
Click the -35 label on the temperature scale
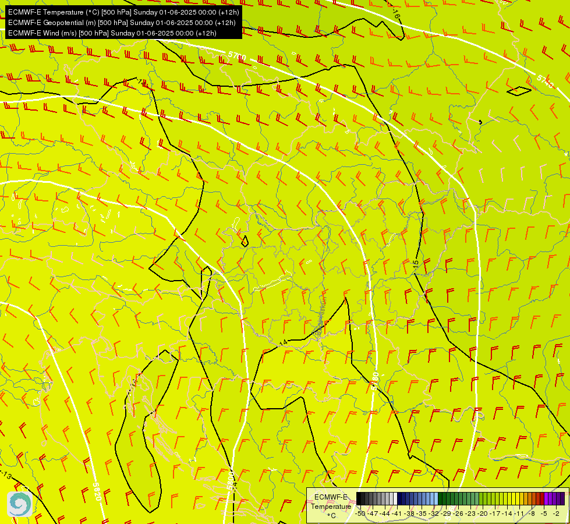(422, 514)
